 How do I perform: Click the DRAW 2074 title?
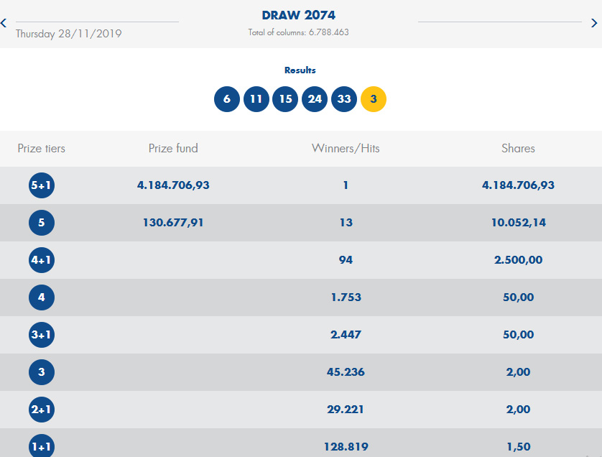(x=298, y=15)
